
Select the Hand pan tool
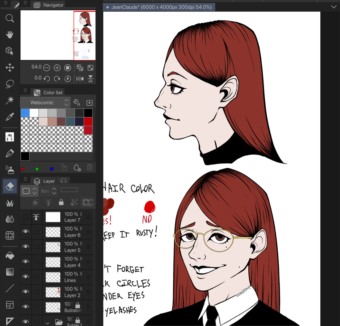[10, 35]
